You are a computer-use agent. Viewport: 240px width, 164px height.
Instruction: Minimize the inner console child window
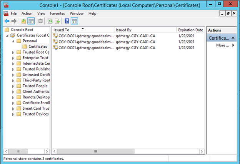(x=222, y=13)
